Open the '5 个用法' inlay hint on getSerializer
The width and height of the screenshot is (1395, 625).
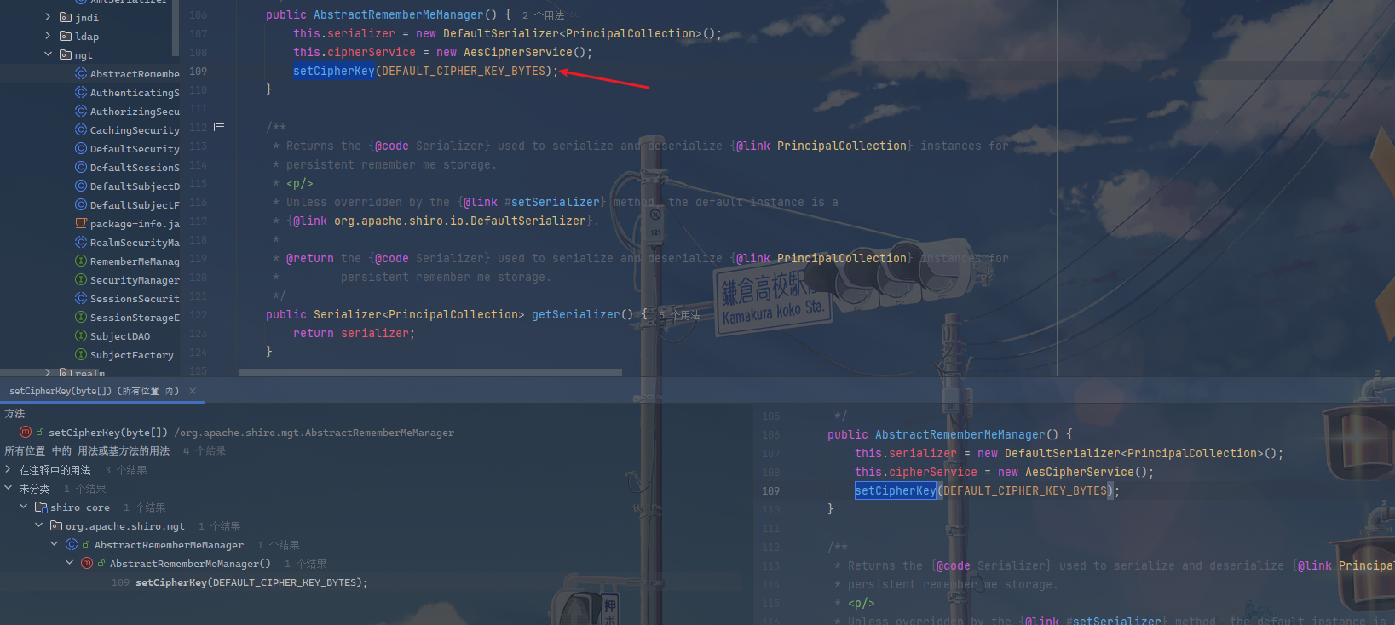coord(679,315)
